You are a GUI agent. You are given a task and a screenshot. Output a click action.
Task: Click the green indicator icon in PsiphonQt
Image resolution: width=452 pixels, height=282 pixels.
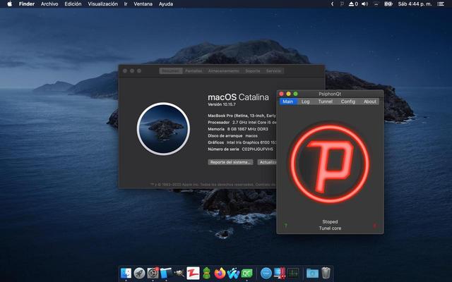coord(285,226)
